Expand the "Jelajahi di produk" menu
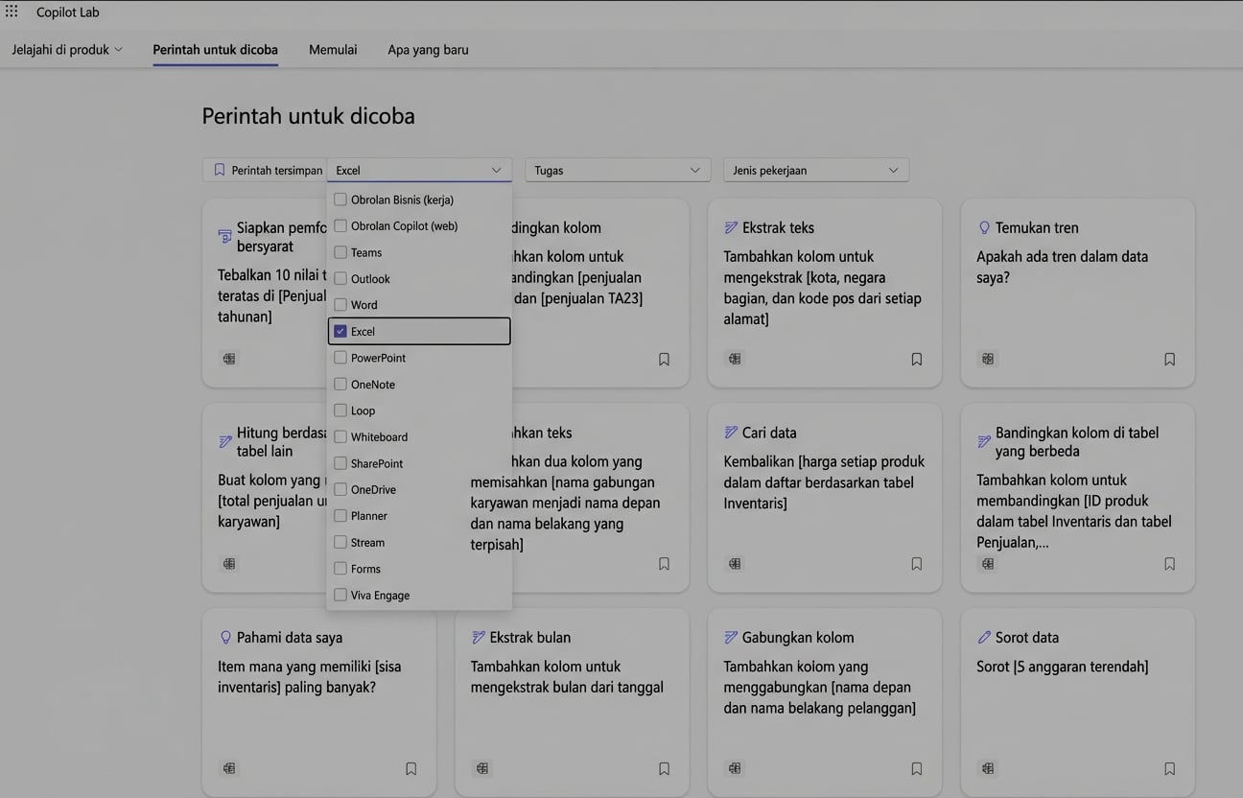 click(66, 48)
